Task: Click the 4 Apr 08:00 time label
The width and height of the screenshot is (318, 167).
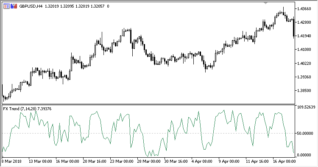Action: pyautogui.click(x=202, y=161)
